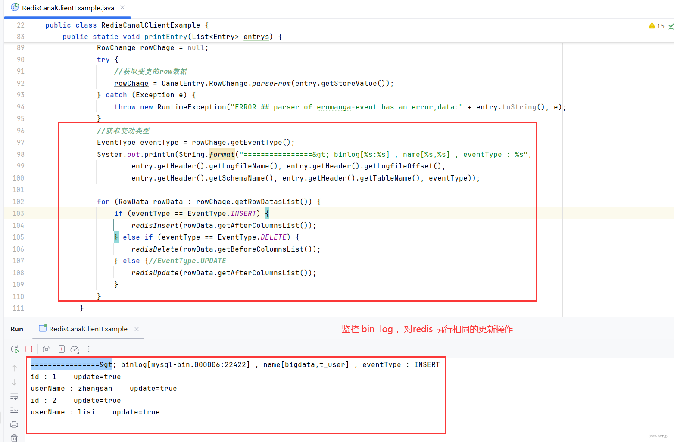The width and height of the screenshot is (674, 442).
Task: Click the console text 'binlog[mysql-bin.000006:22422]'
Action: (185, 364)
